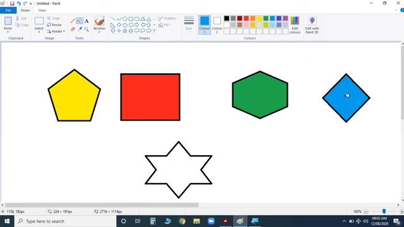Choose the Curve shape

point(119,19)
